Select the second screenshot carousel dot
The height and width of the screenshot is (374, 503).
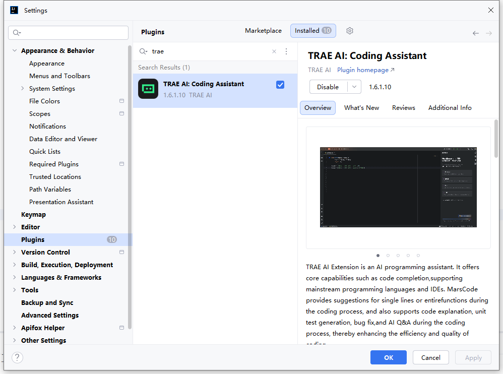click(x=388, y=256)
